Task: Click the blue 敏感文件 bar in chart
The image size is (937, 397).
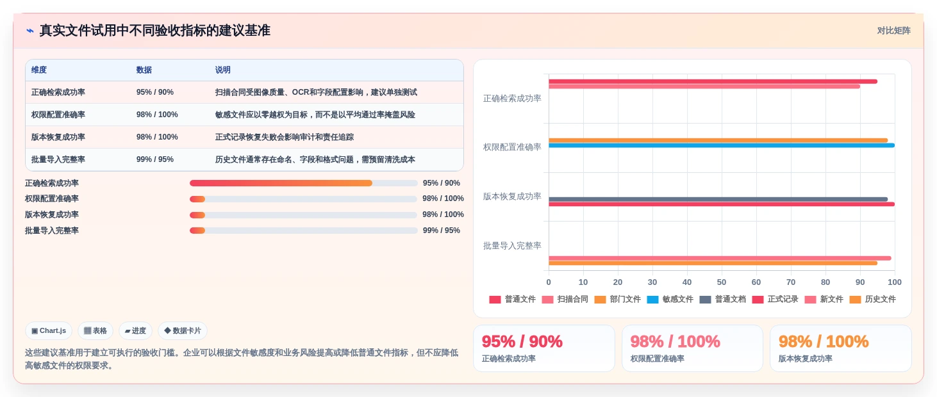Action: point(722,145)
